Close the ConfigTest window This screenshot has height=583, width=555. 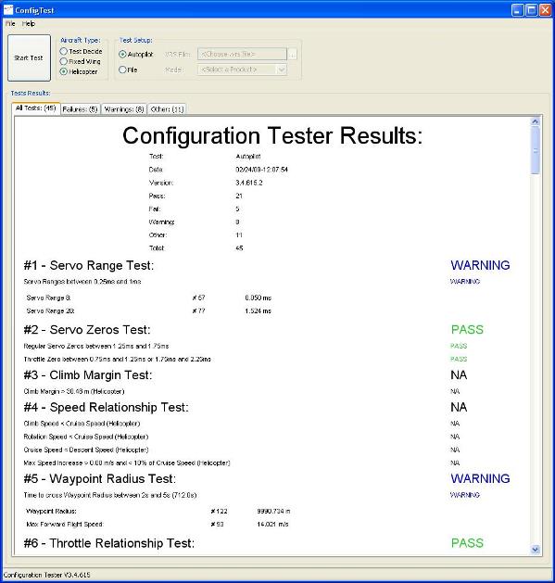pos(546,10)
